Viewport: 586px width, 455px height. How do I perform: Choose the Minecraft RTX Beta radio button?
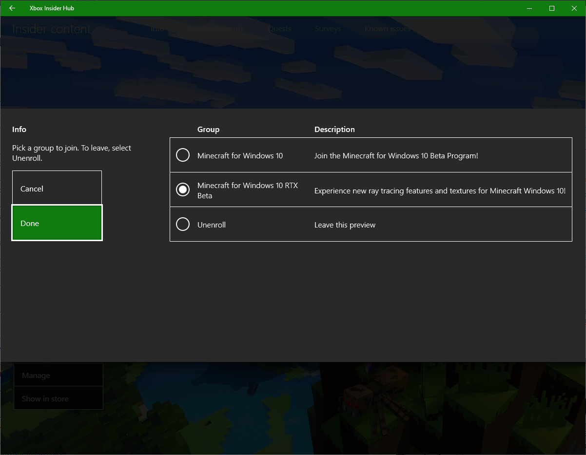click(183, 190)
